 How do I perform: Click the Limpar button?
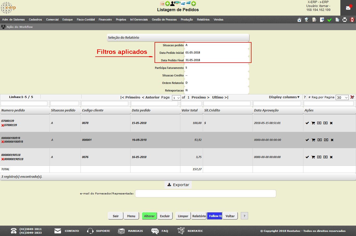[183, 216]
